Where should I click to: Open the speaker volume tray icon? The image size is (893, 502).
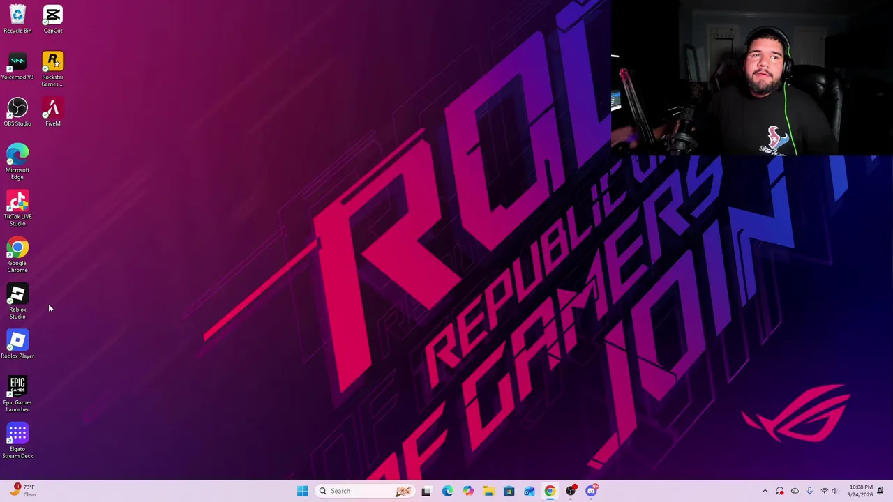[x=834, y=491]
